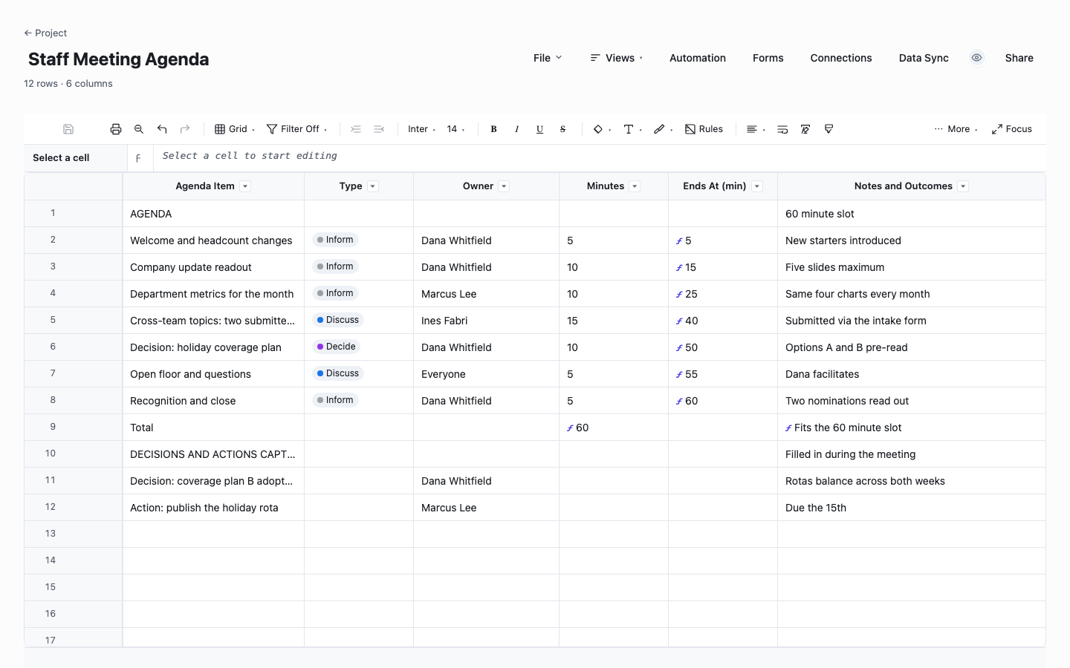Select the 60 minute slot notes cell
This screenshot has width=1070, height=668.
tap(912, 214)
